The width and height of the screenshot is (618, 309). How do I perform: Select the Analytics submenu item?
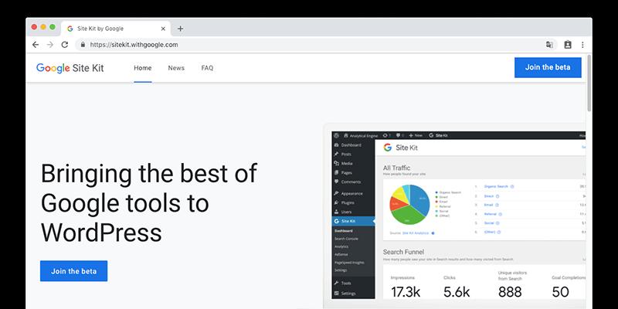(x=341, y=246)
